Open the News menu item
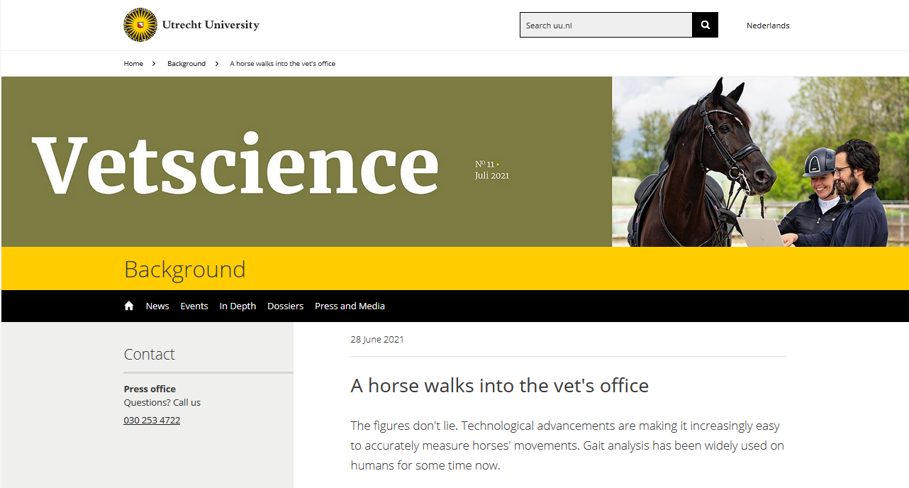 [x=157, y=306]
